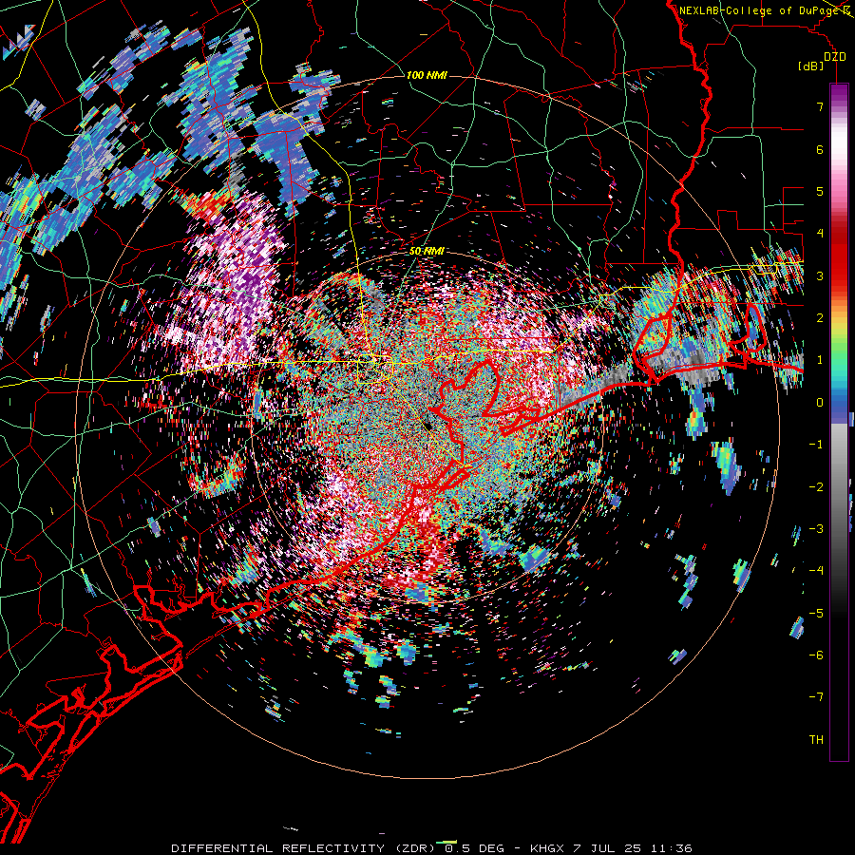Click the red color bar near 4 dB
855x855 pixels.
(x=839, y=234)
